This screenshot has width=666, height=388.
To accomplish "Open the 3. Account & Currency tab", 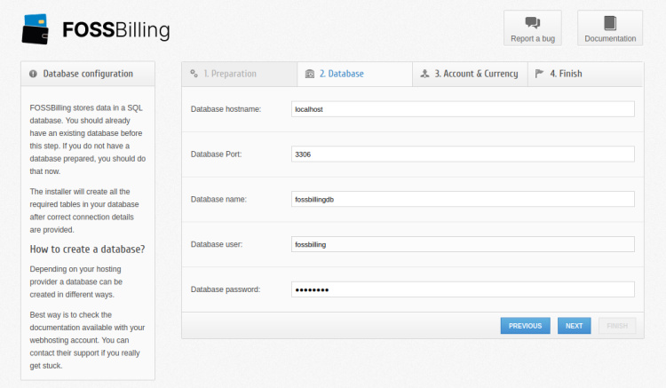I will [x=476, y=74].
